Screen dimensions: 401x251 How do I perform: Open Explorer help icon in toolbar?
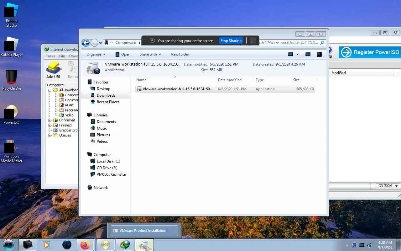(319, 54)
